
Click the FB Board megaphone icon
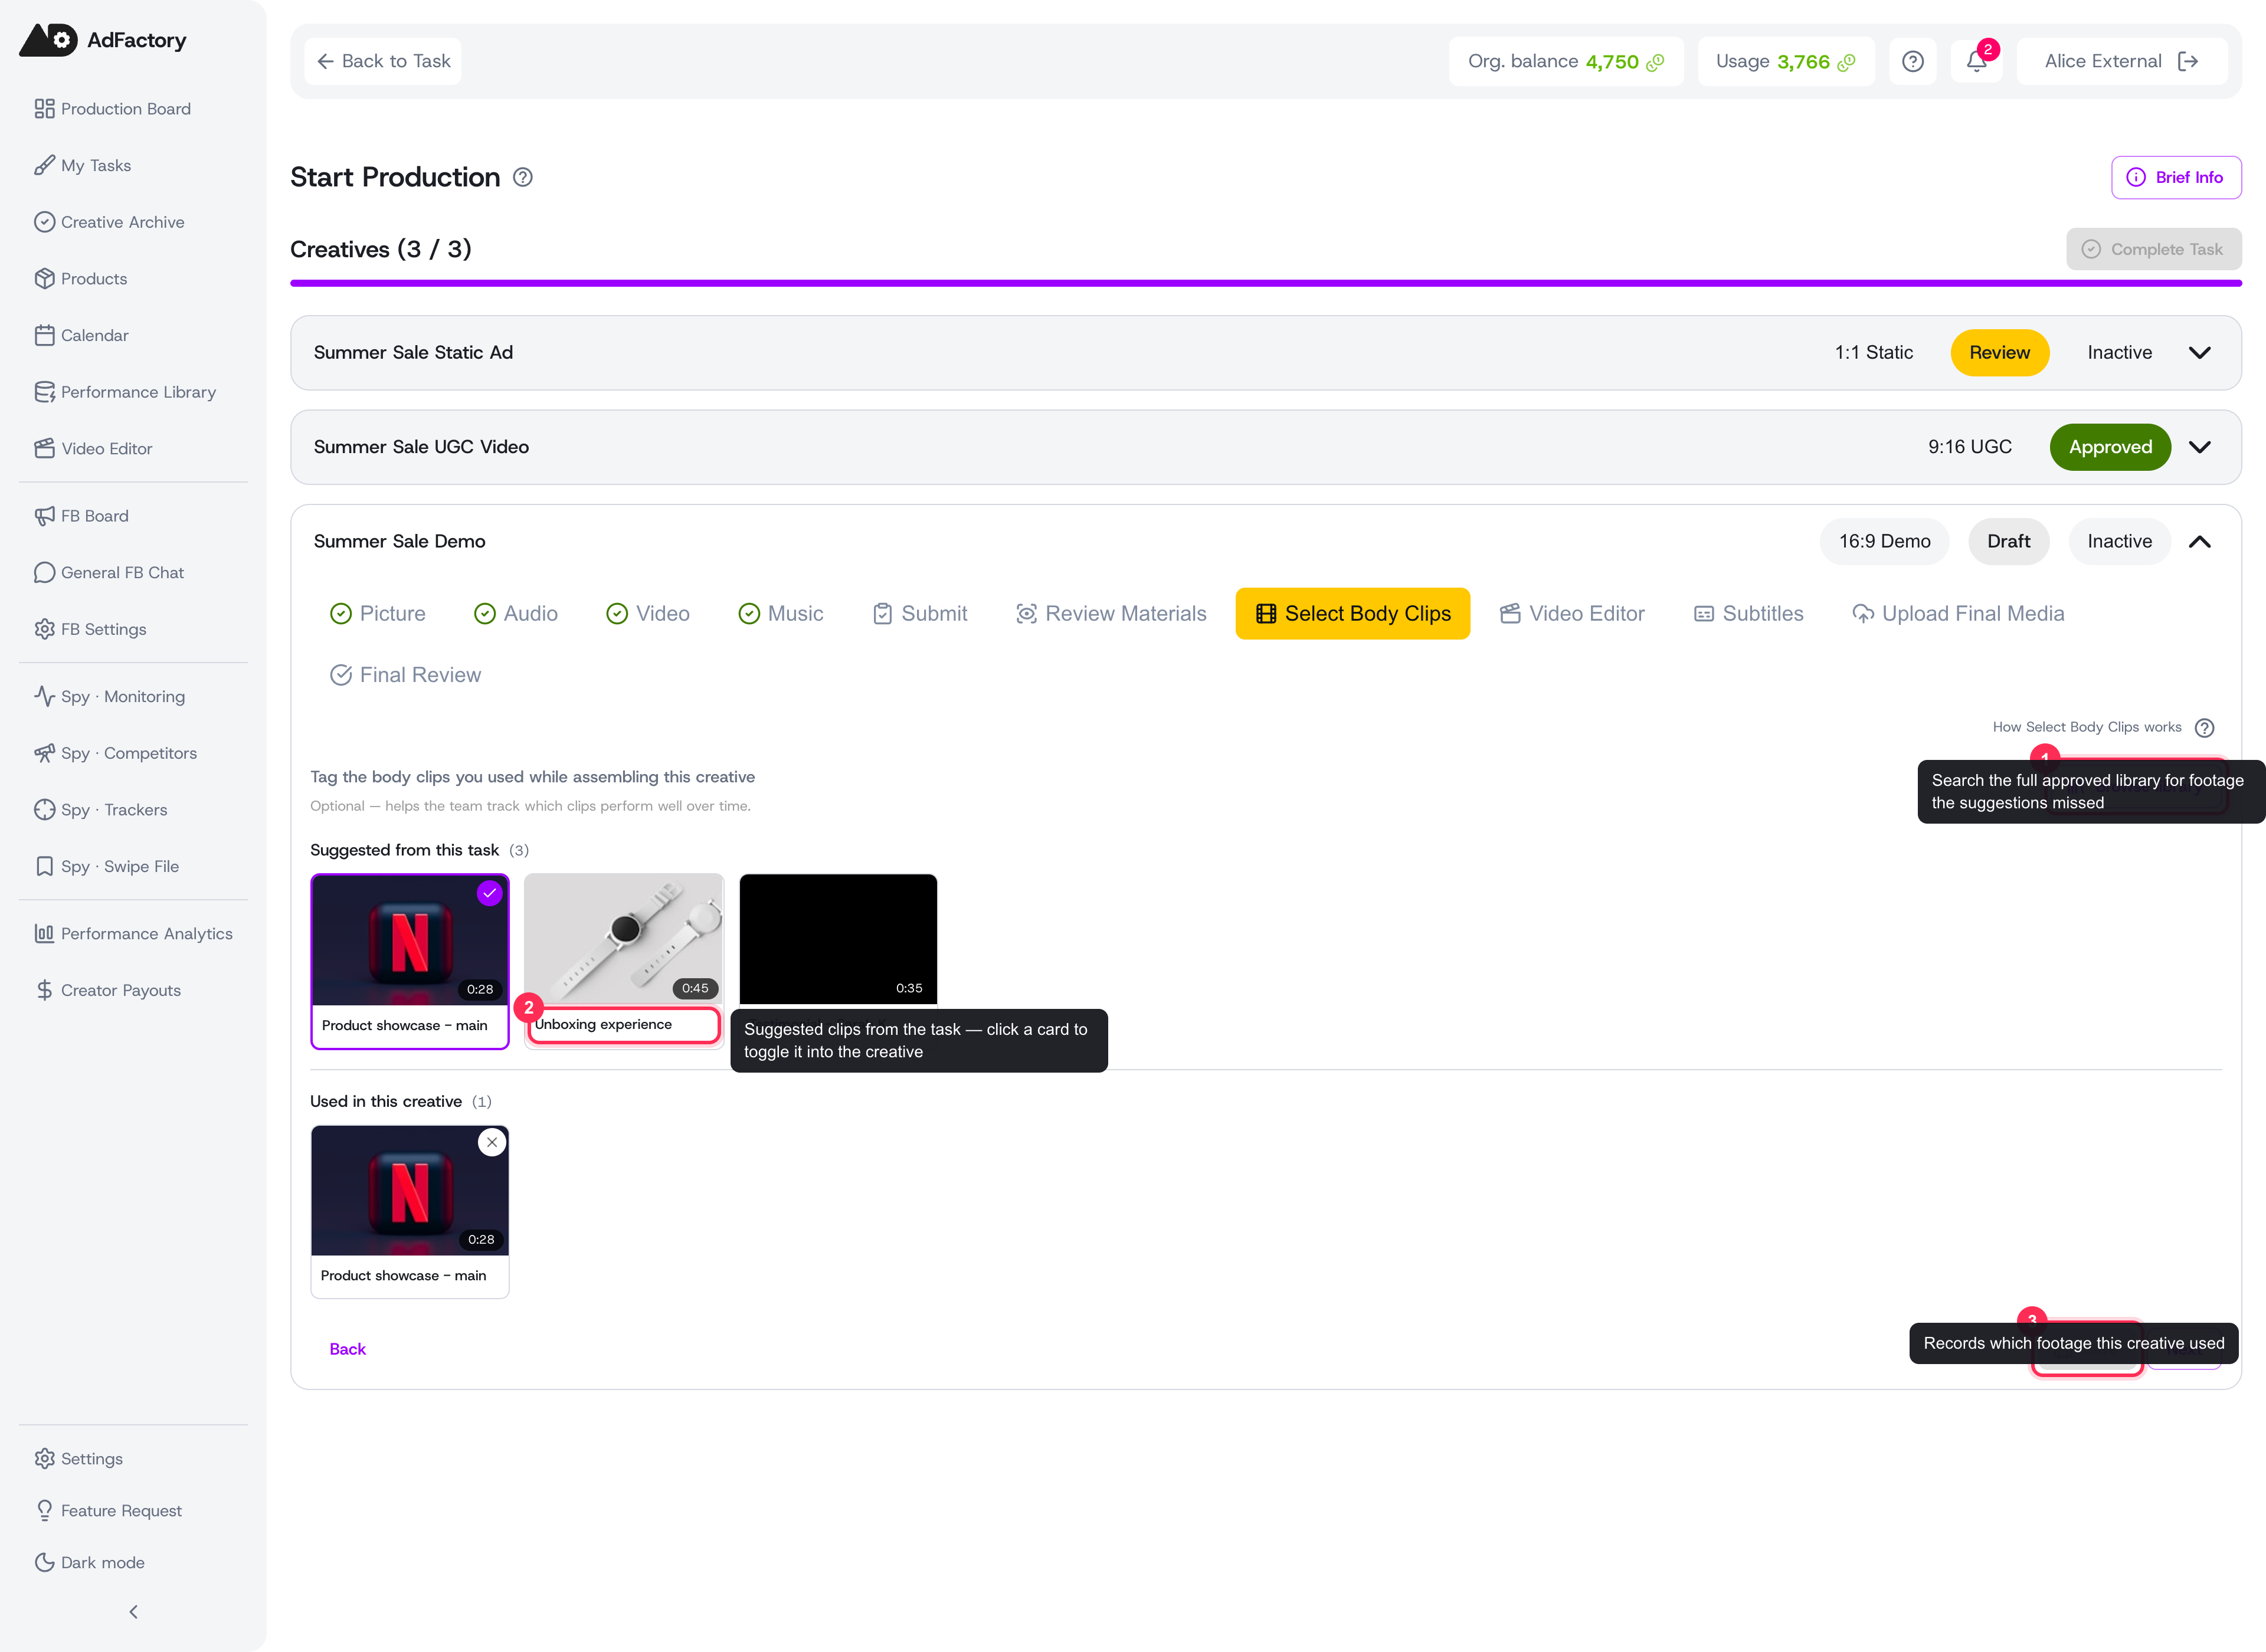click(44, 516)
